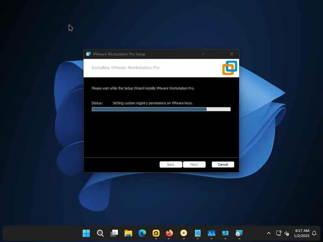The height and width of the screenshot is (242, 323).
Task: Switch to Firefox in the taskbar
Action: point(169,233)
